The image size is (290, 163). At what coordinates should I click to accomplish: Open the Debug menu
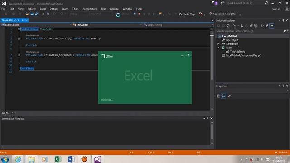point(53,9)
